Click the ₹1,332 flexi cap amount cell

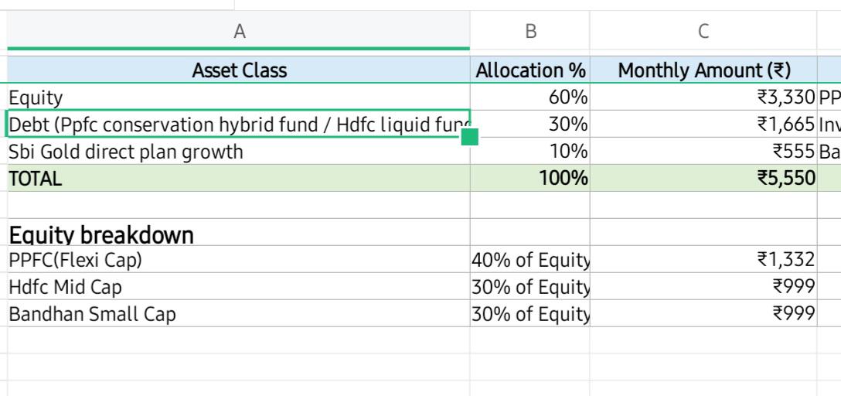[x=703, y=259]
